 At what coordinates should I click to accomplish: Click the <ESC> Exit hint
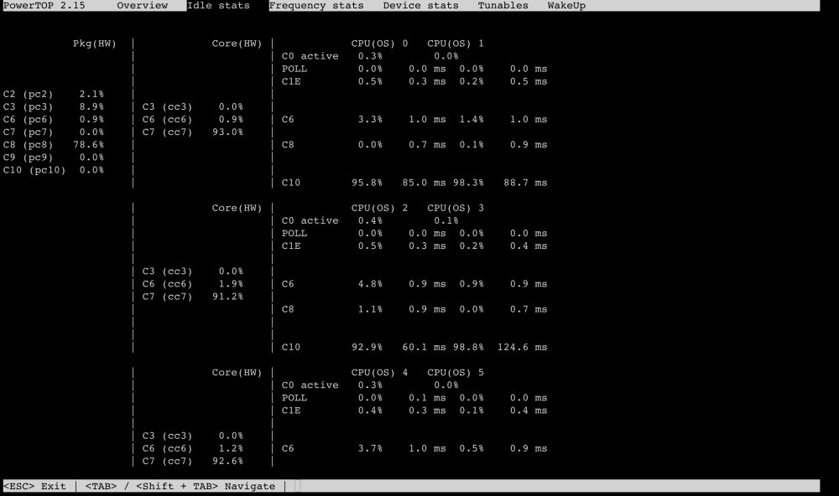(x=34, y=486)
